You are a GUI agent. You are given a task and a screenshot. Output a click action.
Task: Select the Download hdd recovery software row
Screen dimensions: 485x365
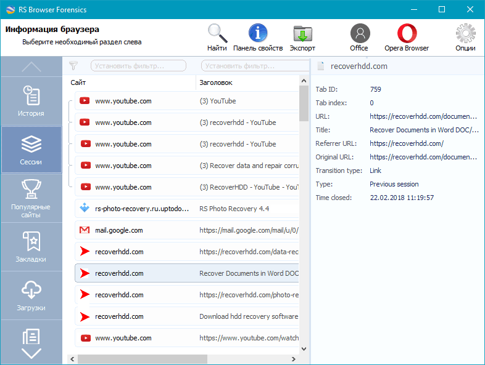187,316
